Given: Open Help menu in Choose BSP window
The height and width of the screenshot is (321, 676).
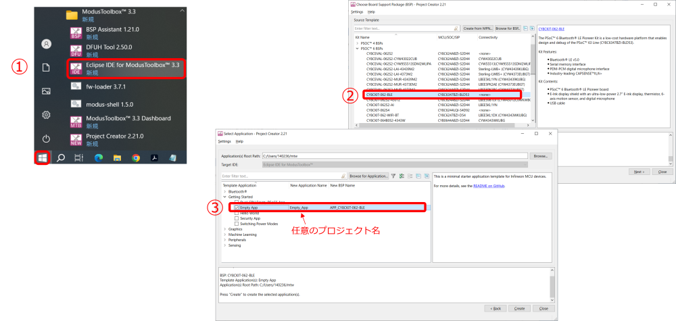Looking at the screenshot, I should 371,12.
